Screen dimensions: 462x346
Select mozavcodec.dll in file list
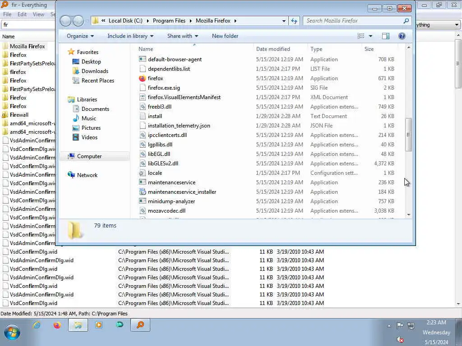click(x=166, y=211)
